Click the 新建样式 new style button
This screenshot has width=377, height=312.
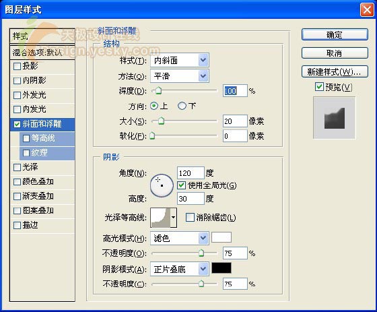click(335, 71)
